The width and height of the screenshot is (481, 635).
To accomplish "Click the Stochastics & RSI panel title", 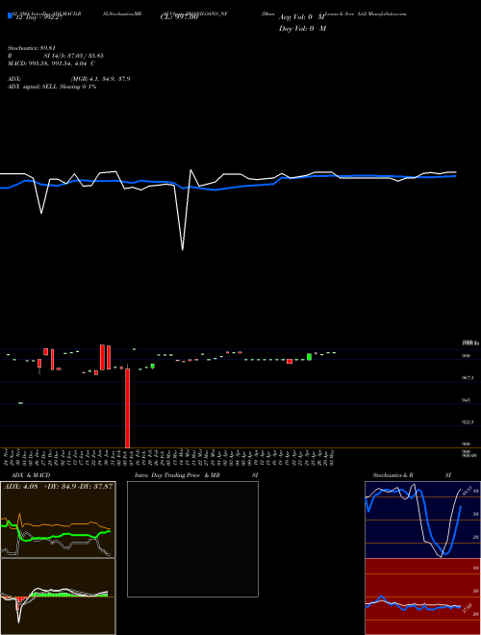I will tap(412, 475).
